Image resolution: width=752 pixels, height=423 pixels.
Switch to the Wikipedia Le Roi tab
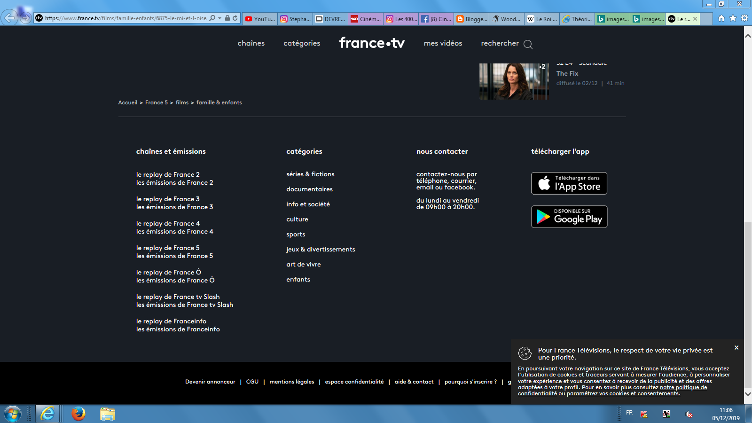pos(542,19)
